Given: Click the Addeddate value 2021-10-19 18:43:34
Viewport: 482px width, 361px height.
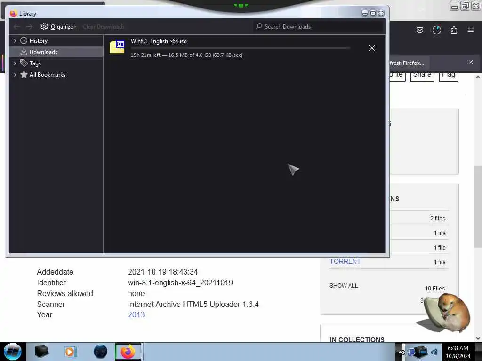Looking at the screenshot, I should point(162,272).
